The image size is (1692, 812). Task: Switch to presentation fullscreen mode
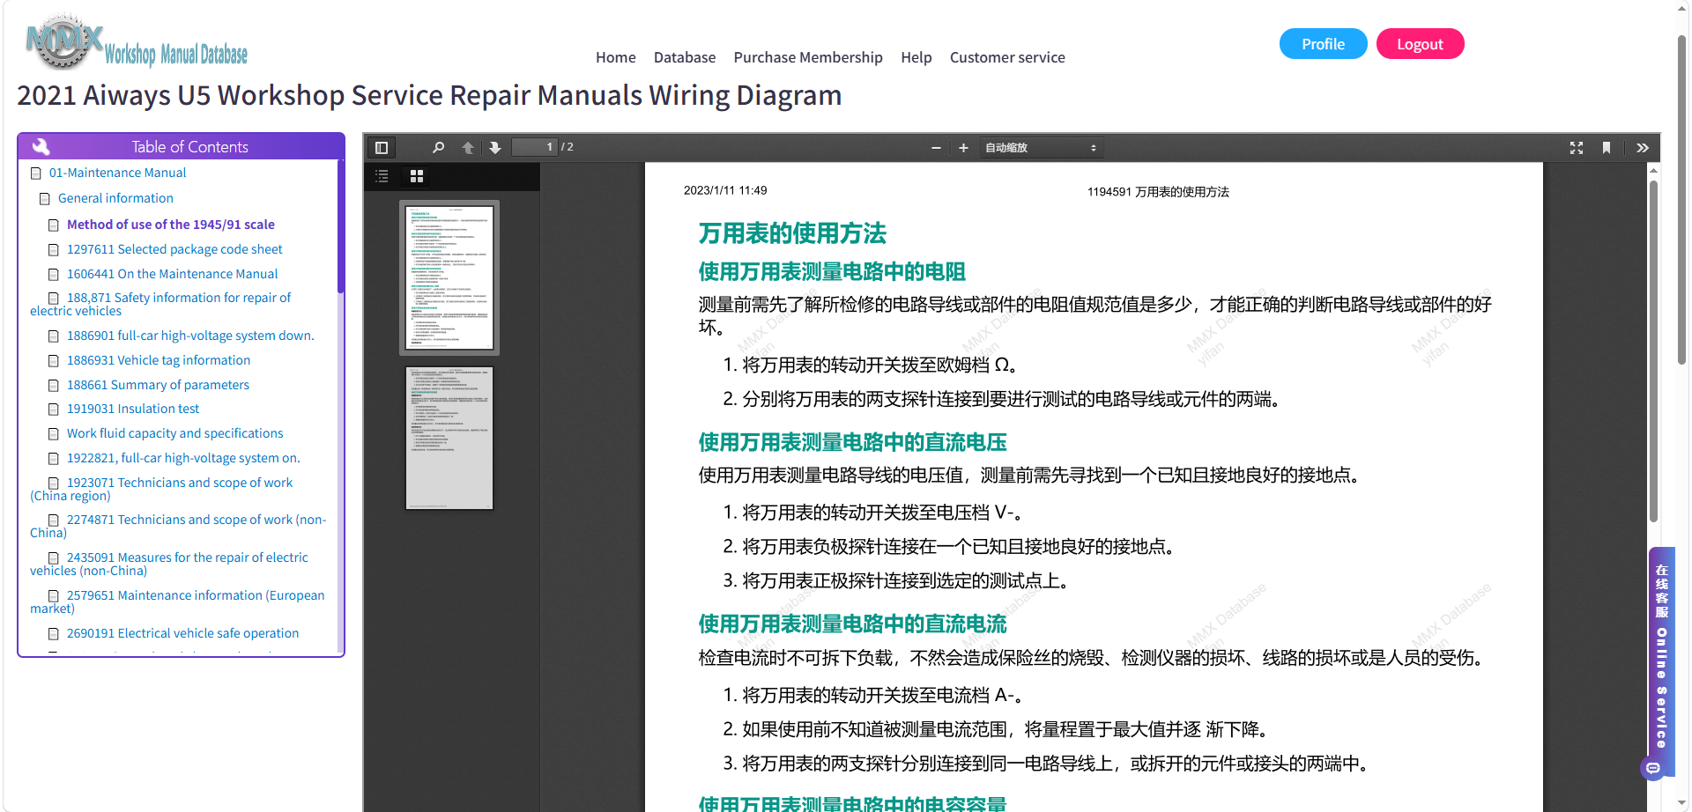click(x=1577, y=148)
